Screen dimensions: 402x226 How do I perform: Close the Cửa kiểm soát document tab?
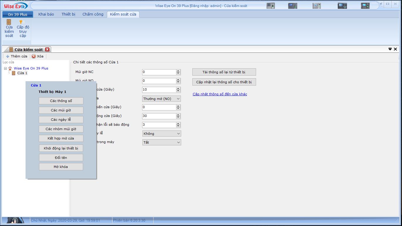(x=47, y=50)
